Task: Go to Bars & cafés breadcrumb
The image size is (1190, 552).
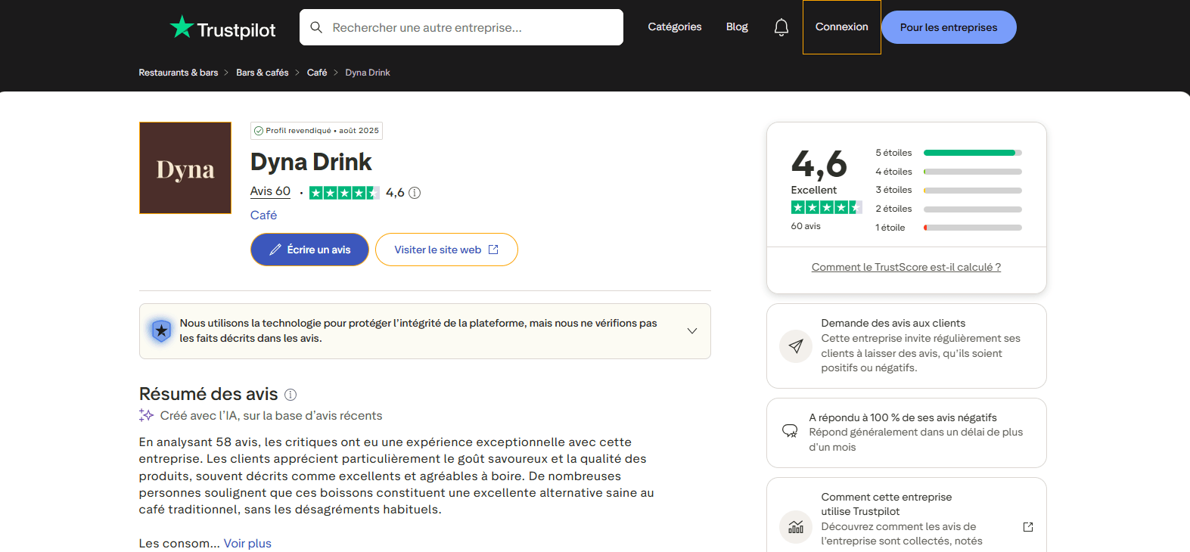Action: [263, 73]
